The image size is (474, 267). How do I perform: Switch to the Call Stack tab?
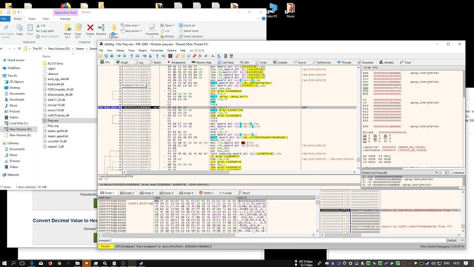click(226, 62)
